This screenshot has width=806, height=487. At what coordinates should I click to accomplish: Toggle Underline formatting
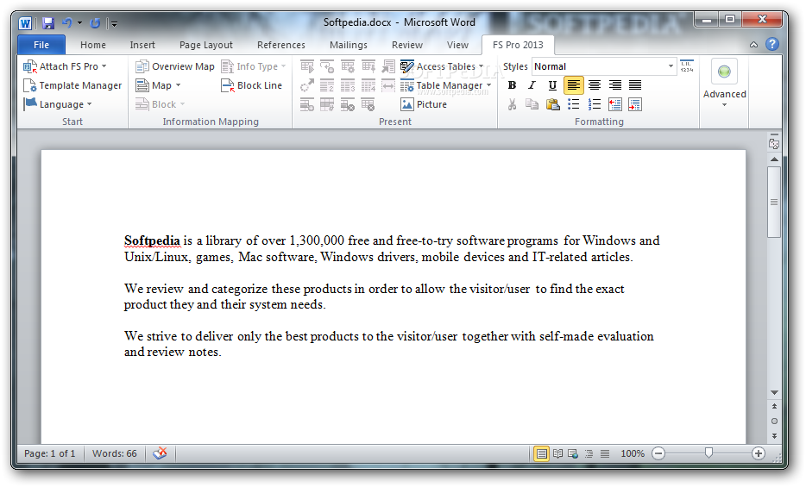(x=552, y=85)
